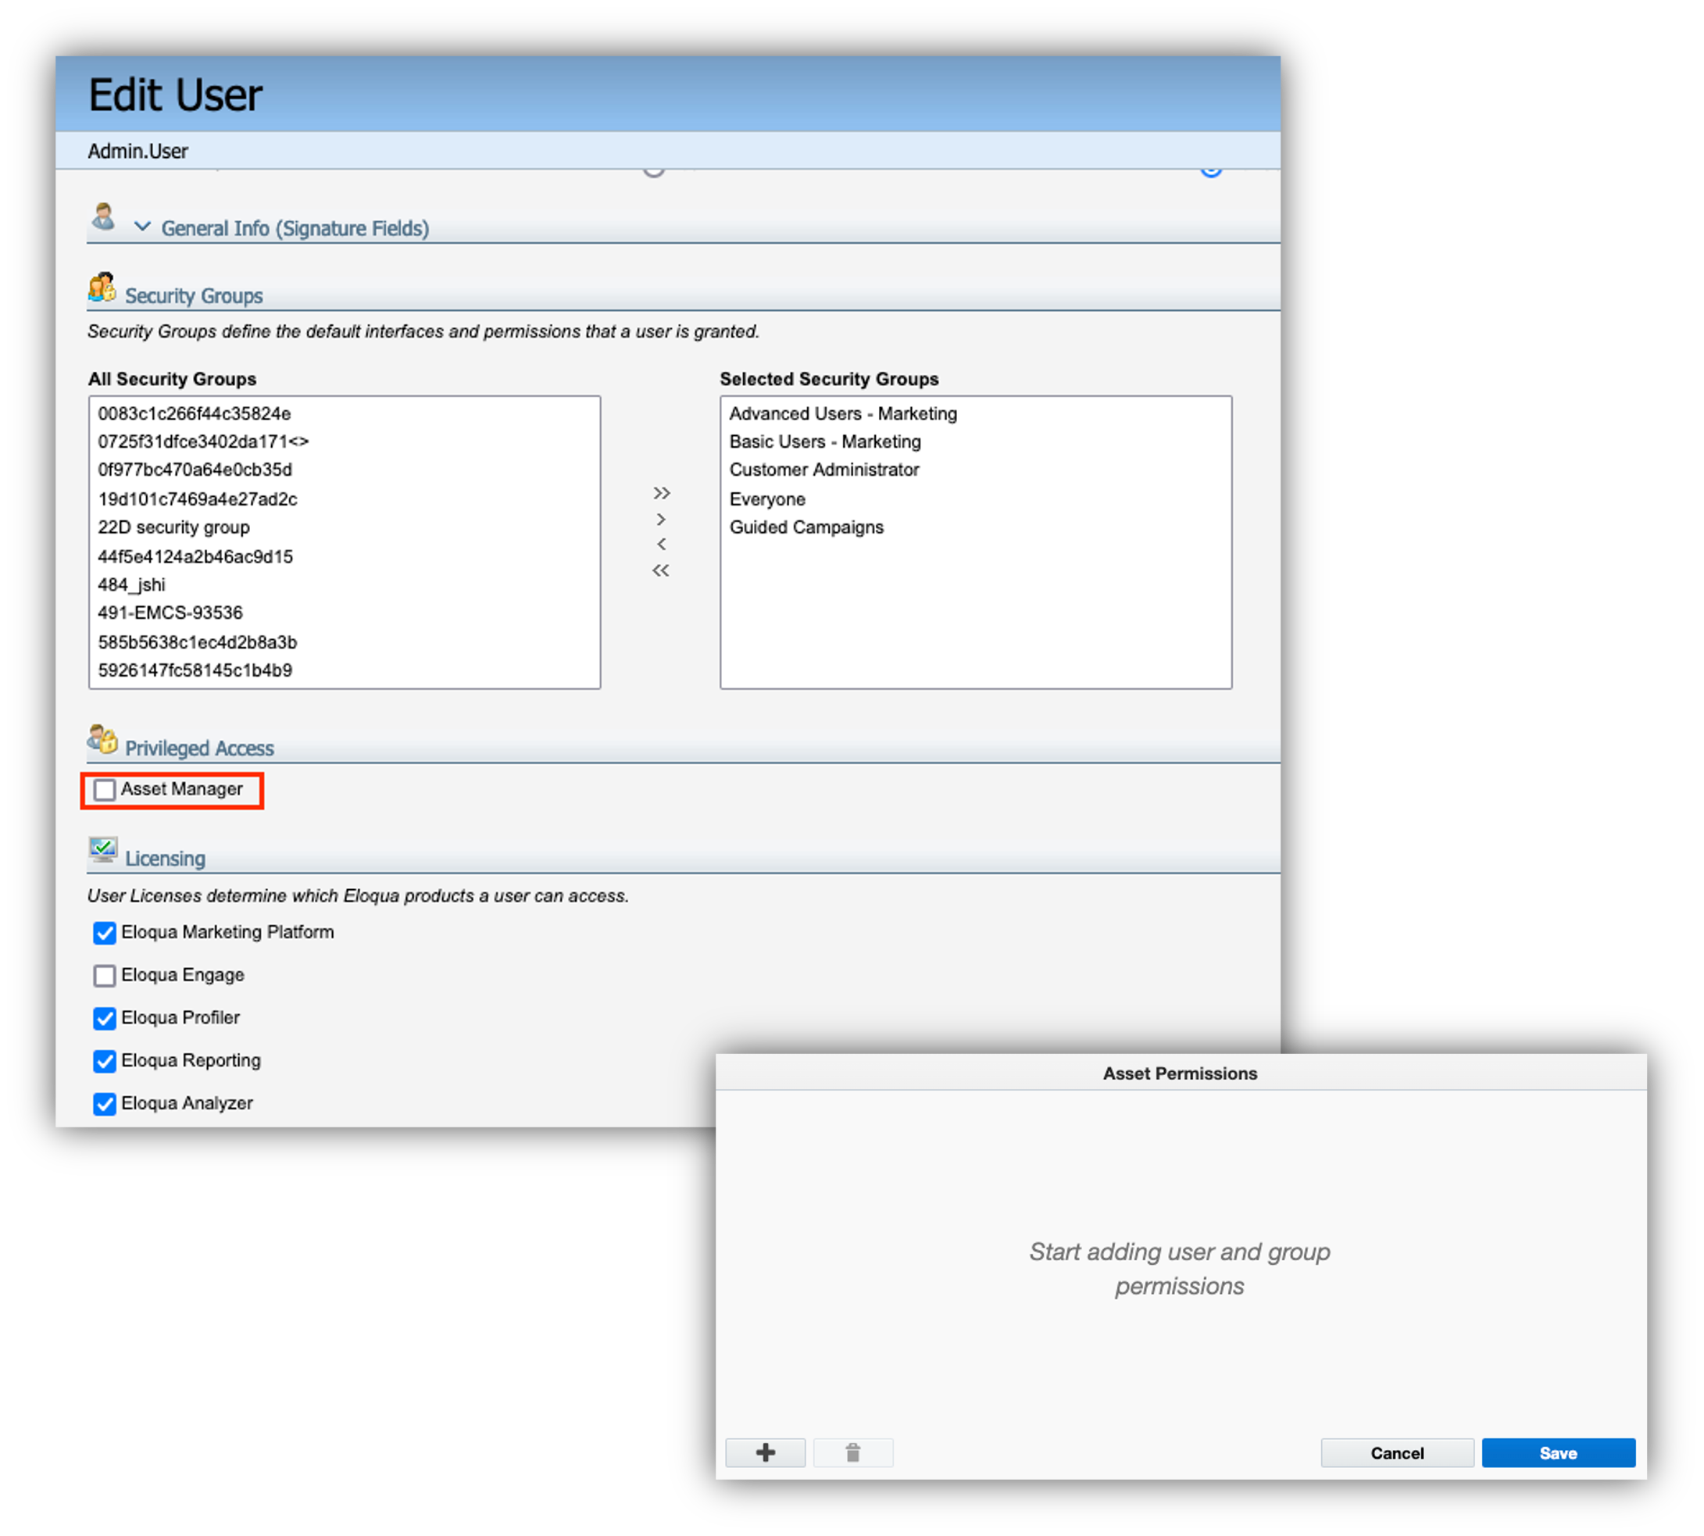Click the trash delete icon in Asset Permissions

tap(852, 1452)
